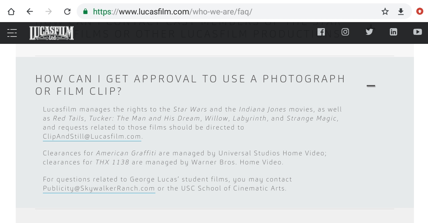Open the hamburger navigation menu
The width and height of the screenshot is (428, 223).
(12, 33)
